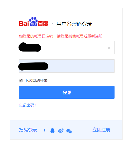Clear the username field with the x icon

[109, 48]
